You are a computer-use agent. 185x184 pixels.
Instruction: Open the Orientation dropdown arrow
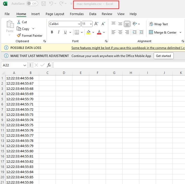tap(139, 24)
